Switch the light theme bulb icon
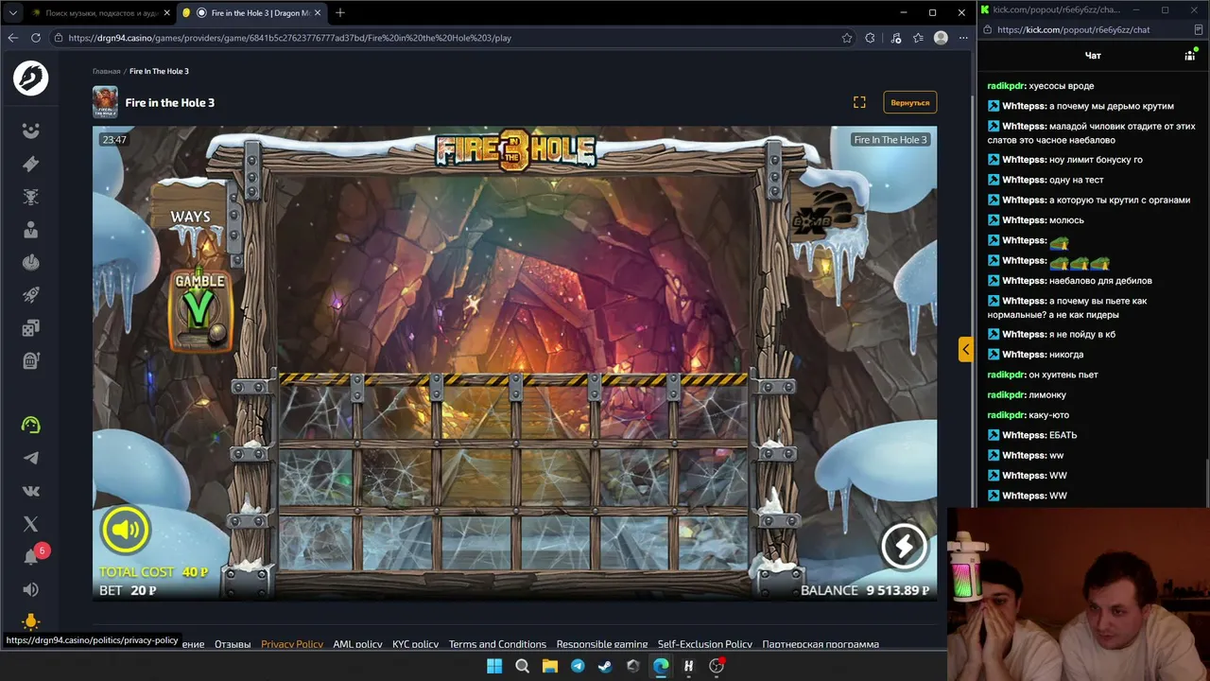Viewport: 1210px width, 681px height. 30,621
